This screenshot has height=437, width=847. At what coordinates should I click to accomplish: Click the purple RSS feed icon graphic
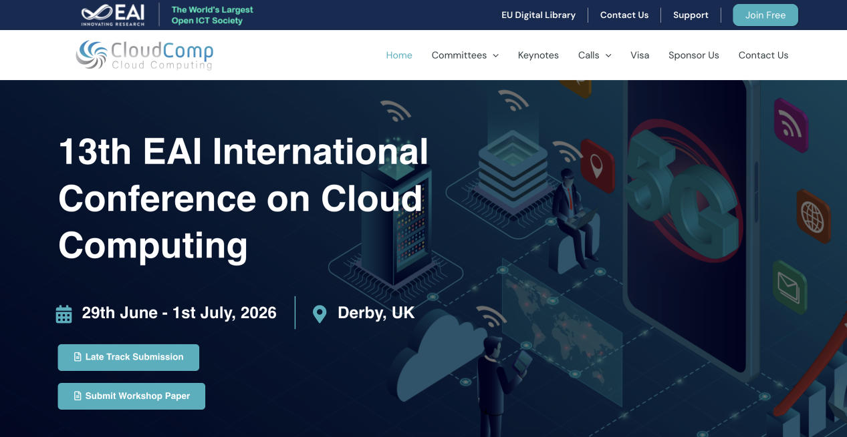click(x=790, y=125)
